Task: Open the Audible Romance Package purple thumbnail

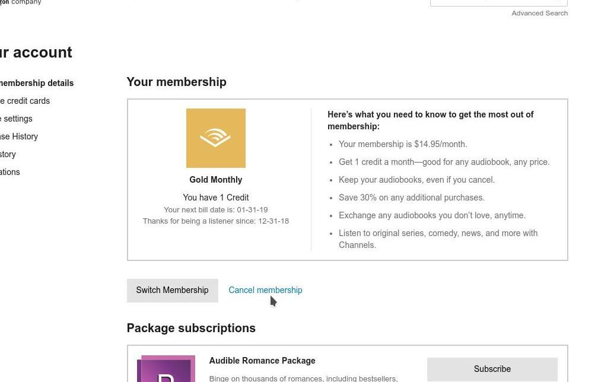Action: (x=166, y=368)
